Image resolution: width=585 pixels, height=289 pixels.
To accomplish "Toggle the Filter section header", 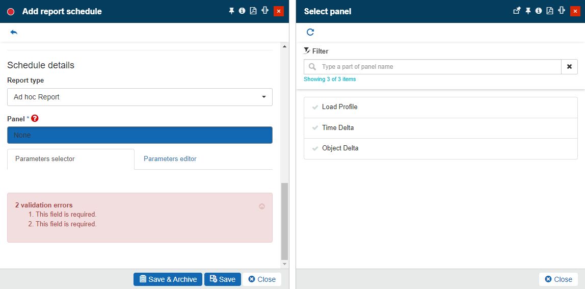I will click(316, 51).
